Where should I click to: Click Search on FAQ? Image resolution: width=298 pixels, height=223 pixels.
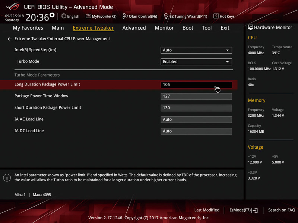pyautogui.click(x=282, y=210)
